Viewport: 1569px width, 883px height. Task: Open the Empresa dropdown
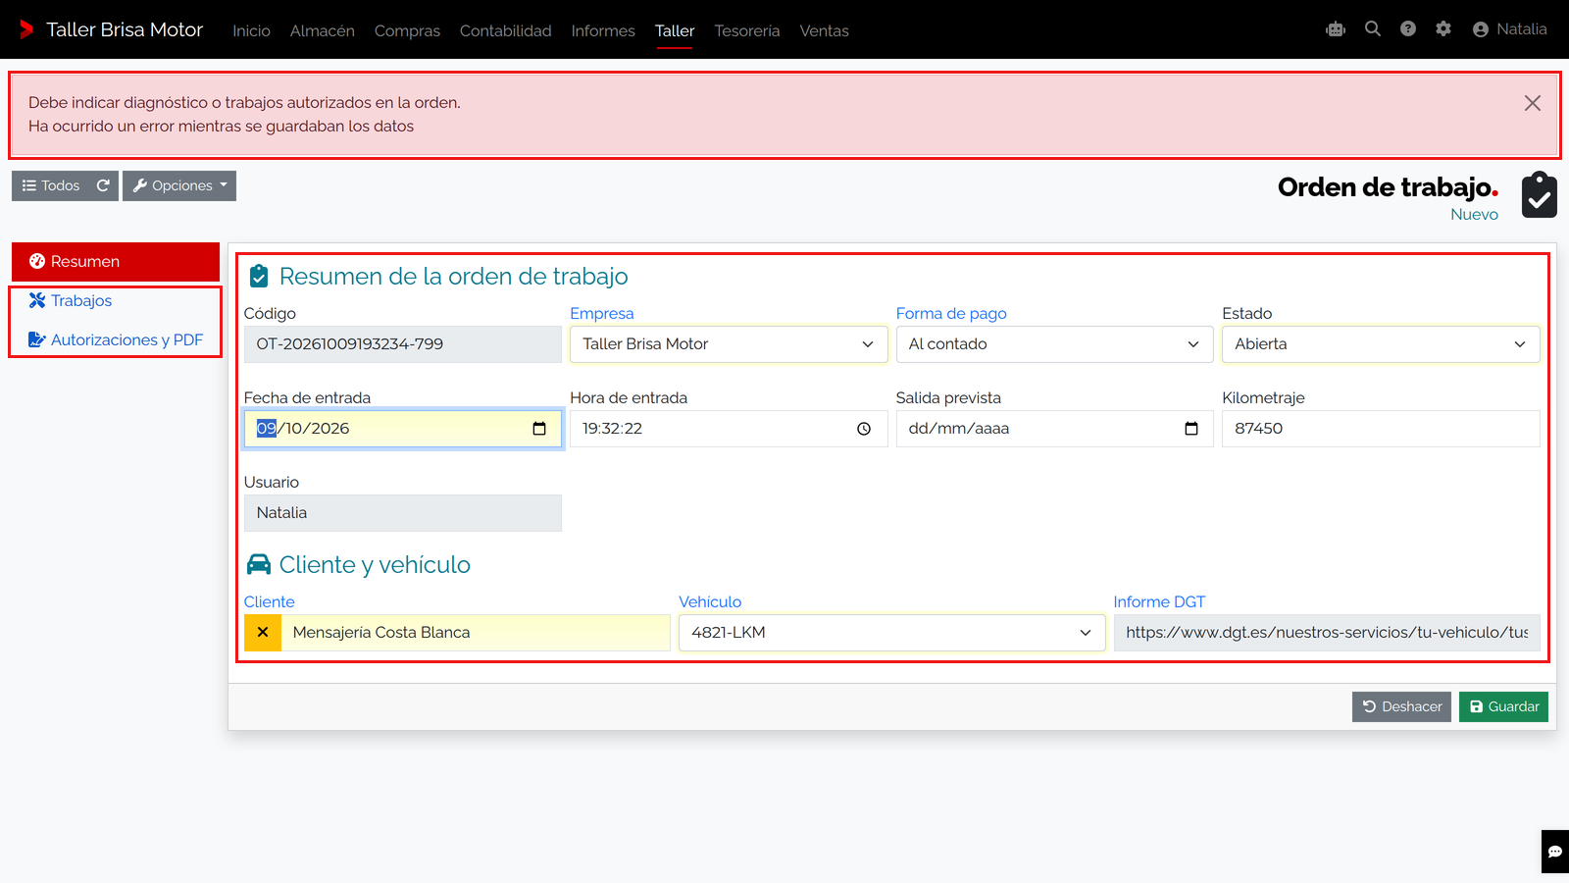(729, 344)
